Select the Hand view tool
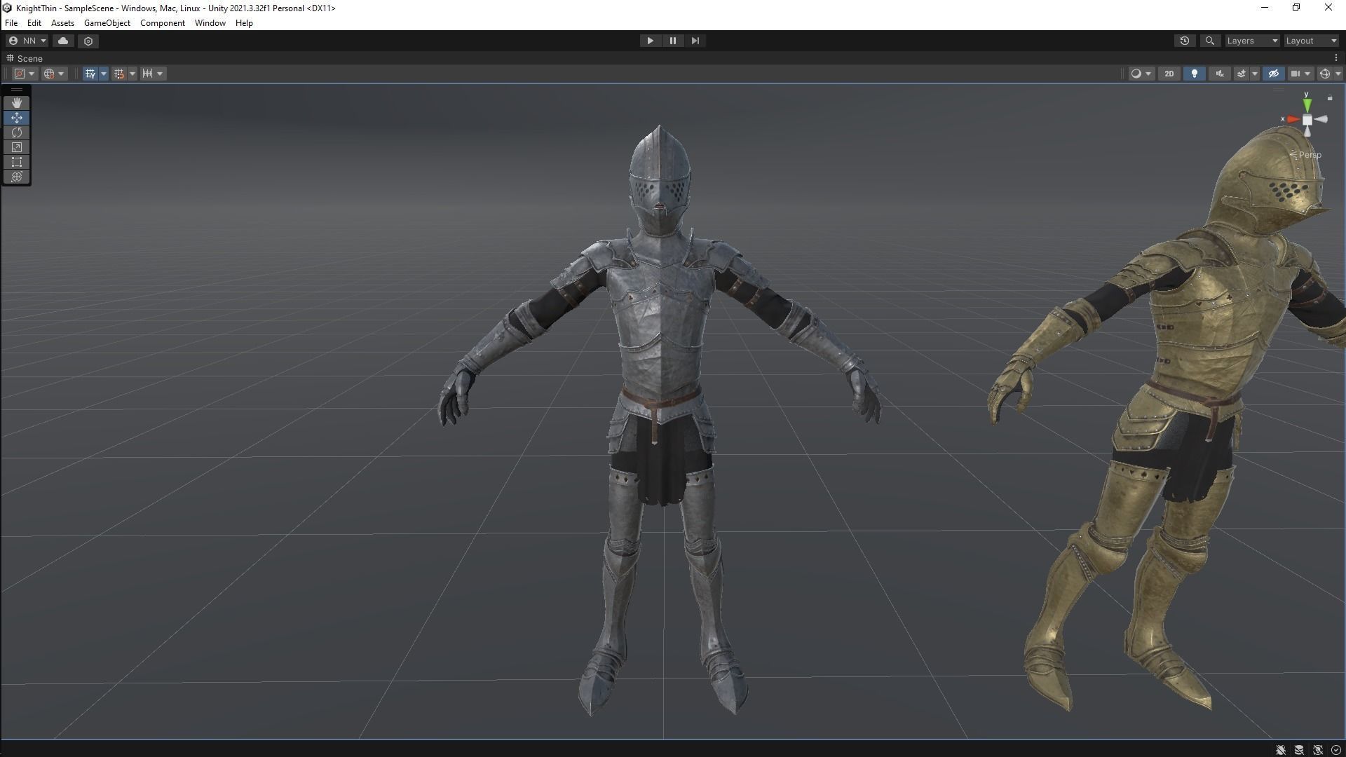 [x=17, y=102]
